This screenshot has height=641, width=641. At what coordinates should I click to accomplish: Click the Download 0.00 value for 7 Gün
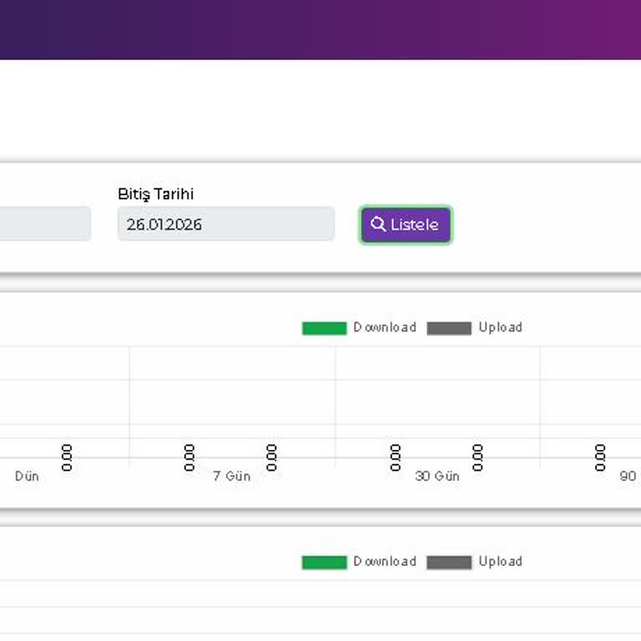(x=189, y=458)
